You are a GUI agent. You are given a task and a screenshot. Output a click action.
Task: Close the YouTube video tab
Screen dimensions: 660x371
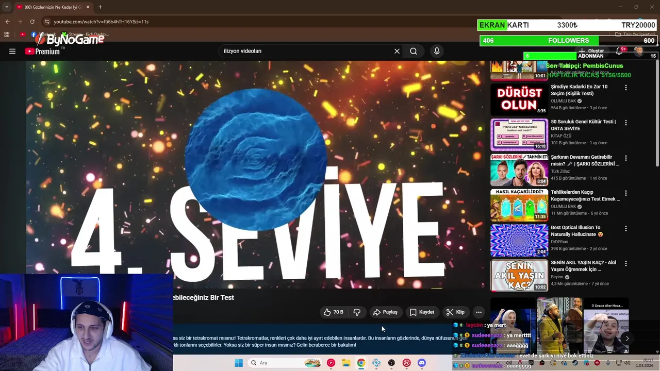pyautogui.click(x=88, y=7)
